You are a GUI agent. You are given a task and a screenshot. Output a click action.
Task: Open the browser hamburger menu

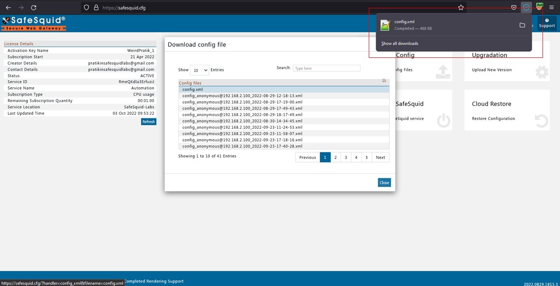click(551, 7)
